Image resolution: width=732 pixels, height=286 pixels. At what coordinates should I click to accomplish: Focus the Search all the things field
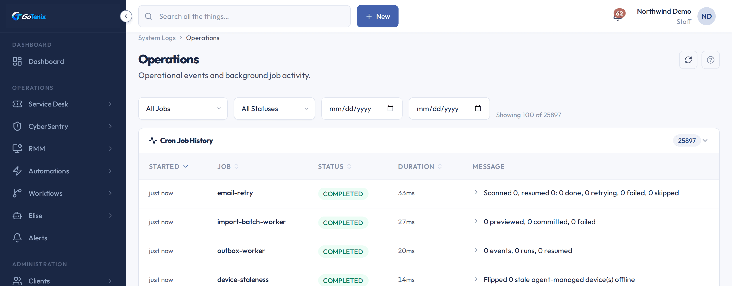point(244,16)
